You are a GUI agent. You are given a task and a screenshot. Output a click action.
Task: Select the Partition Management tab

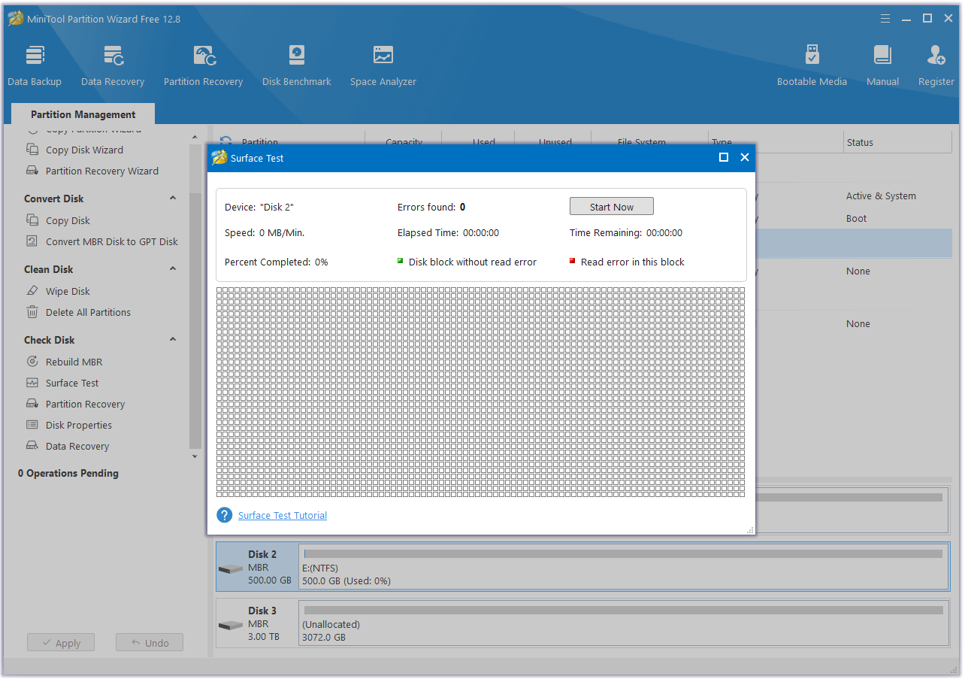click(83, 114)
